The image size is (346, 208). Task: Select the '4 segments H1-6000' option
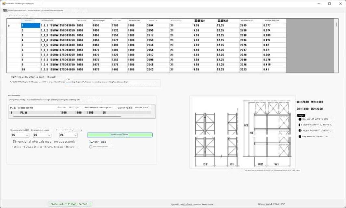coord(300,131)
